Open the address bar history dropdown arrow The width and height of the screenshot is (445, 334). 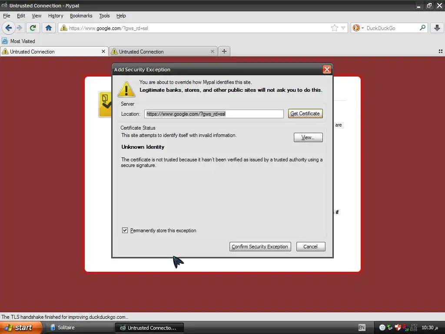click(343, 28)
